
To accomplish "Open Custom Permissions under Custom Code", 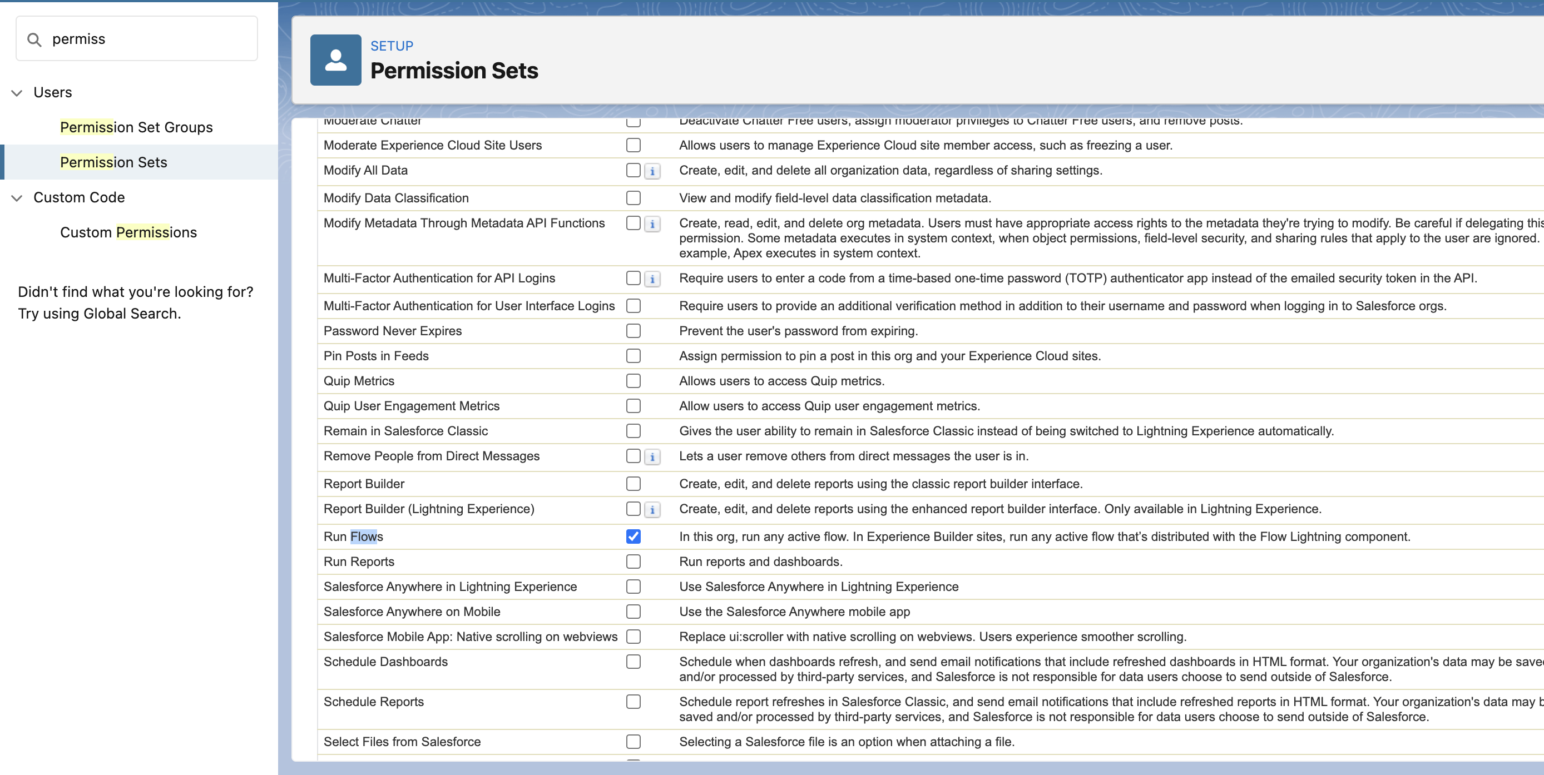I will pyautogui.click(x=128, y=232).
